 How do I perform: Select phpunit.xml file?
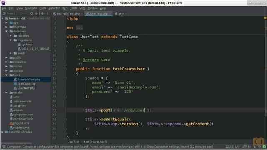click(x=19, y=123)
